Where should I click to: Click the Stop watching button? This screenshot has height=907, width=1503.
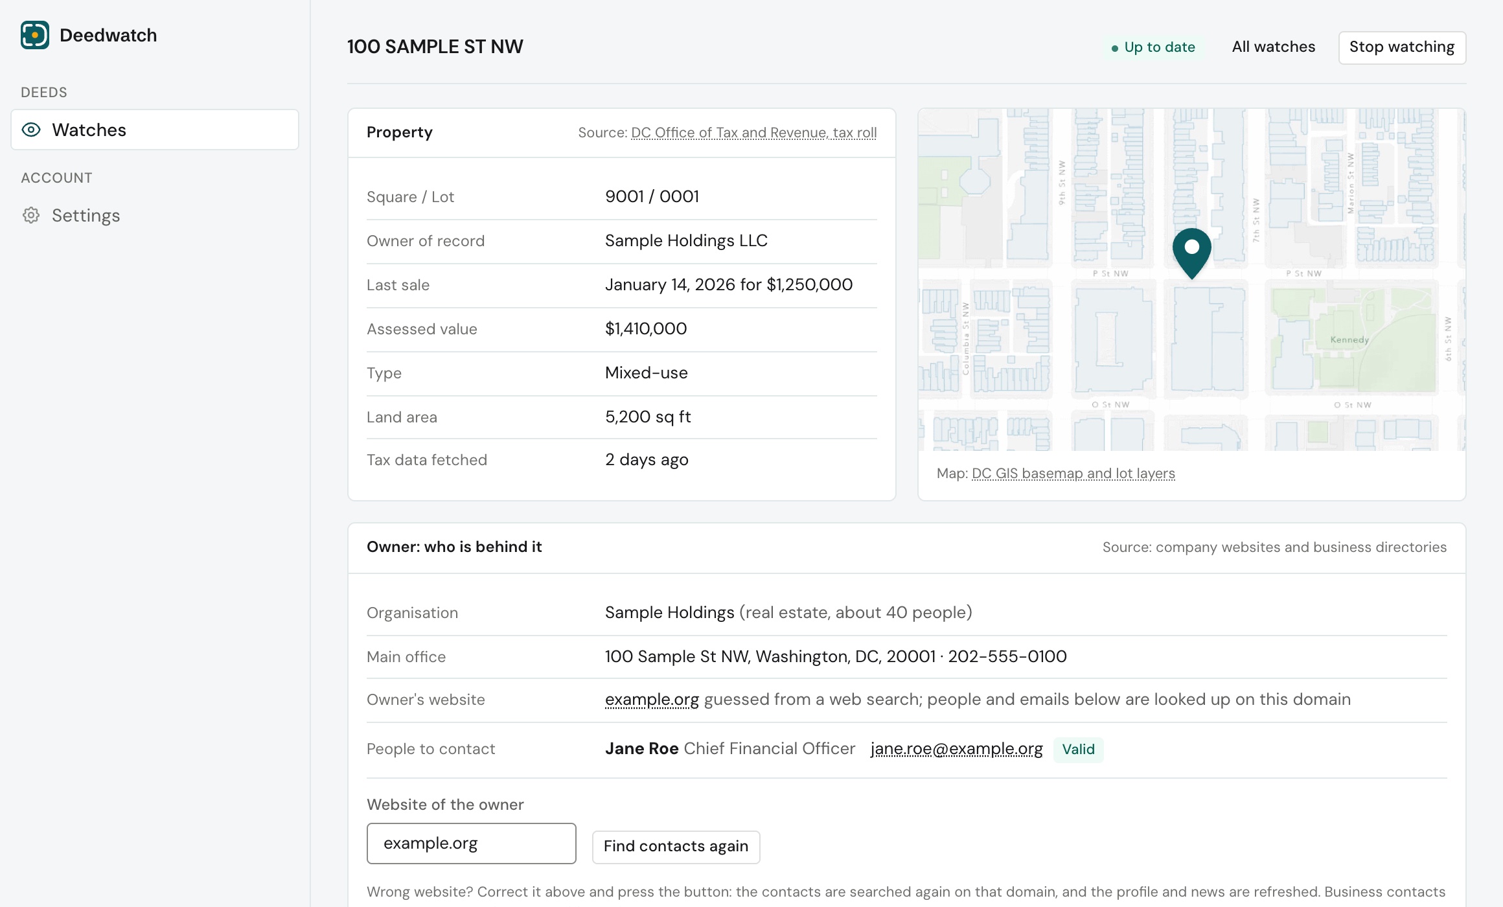[1402, 47]
